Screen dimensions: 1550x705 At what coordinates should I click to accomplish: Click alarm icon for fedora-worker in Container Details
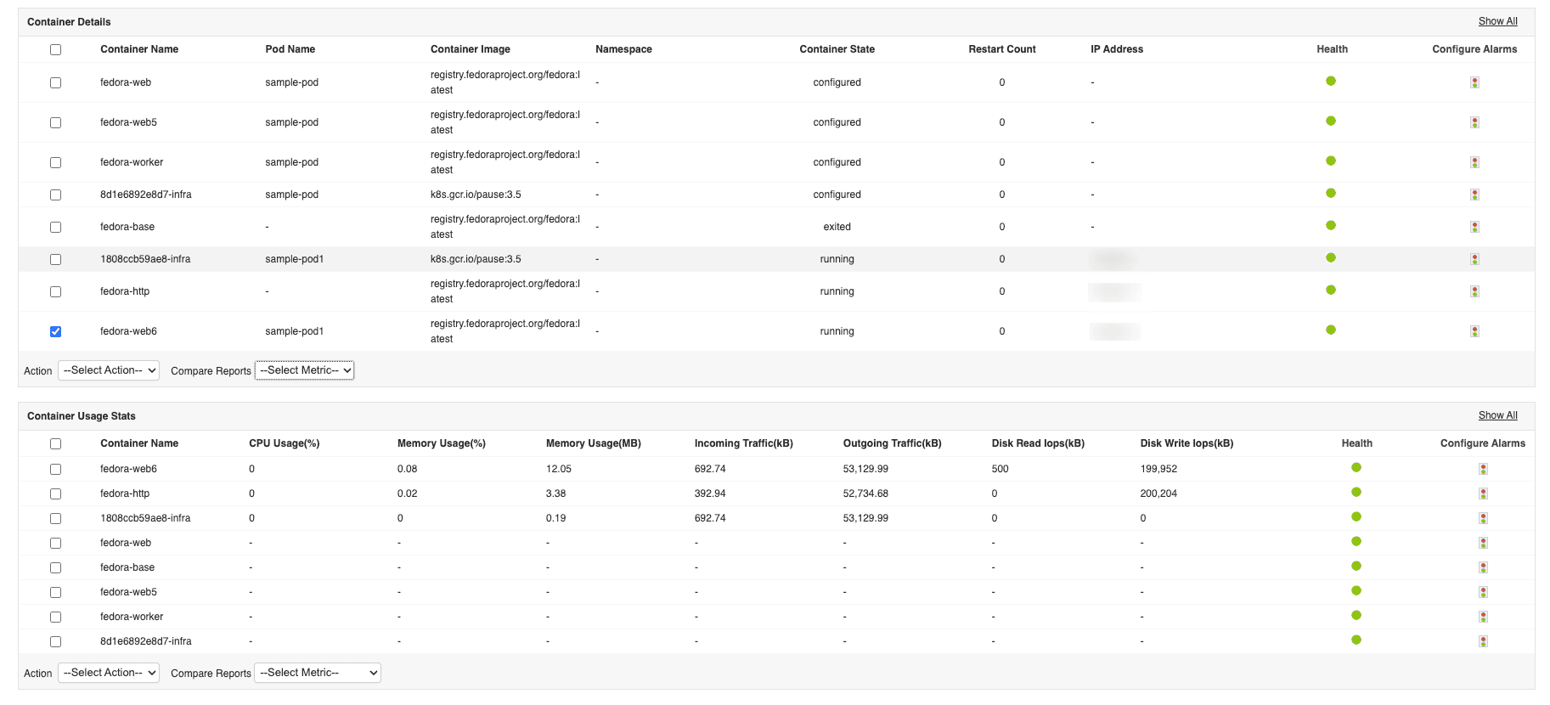pyautogui.click(x=1474, y=162)
